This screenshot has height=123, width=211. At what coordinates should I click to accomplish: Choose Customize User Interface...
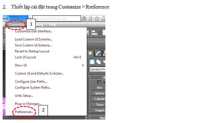click(x=34, y=31)
